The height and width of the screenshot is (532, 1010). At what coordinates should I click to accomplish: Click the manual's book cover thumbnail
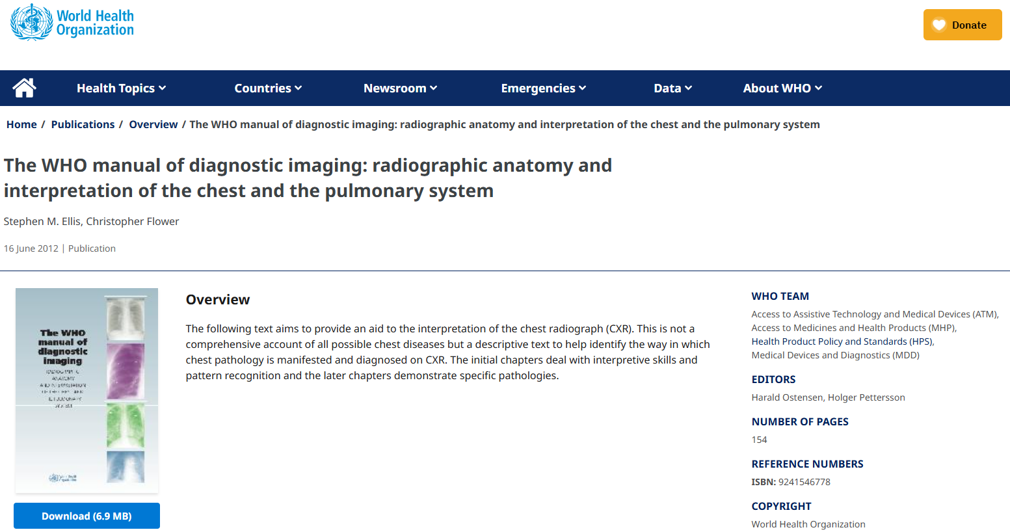tap(86, 390)
